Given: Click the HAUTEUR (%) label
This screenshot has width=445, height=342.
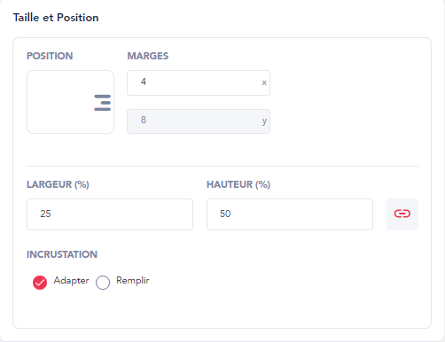Looking at the screenshot, I should click(x=238, y=184).
